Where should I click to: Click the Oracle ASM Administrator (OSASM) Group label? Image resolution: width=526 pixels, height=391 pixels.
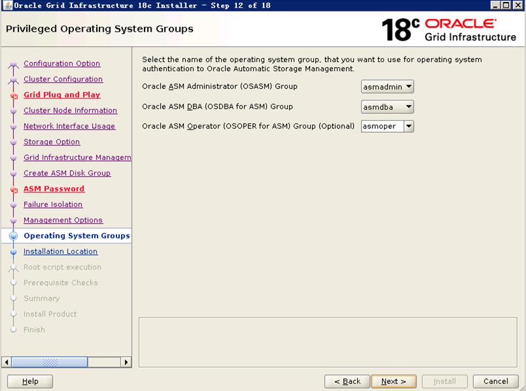pyautogui.click(x=220, y=86)
